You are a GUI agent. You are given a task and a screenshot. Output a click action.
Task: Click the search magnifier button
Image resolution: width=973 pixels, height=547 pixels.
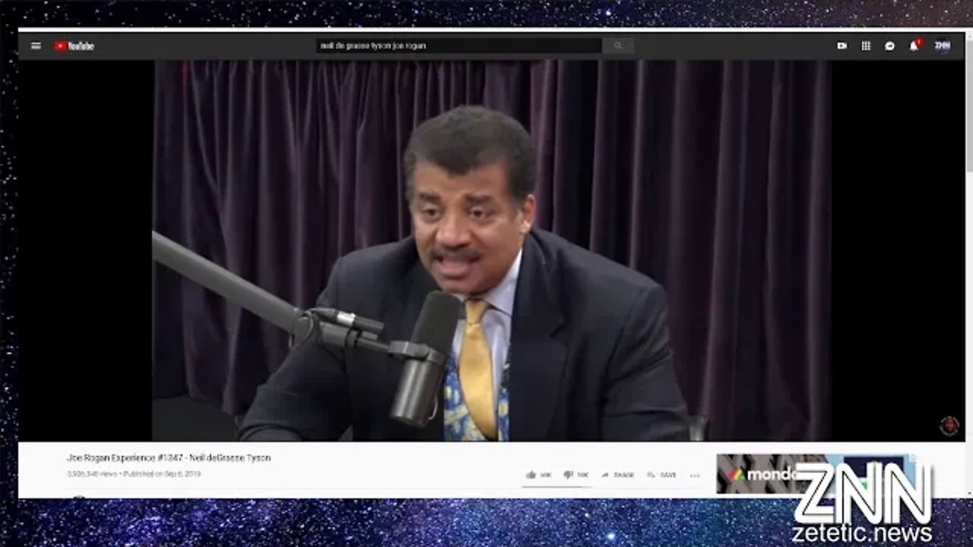click(618, 46)
